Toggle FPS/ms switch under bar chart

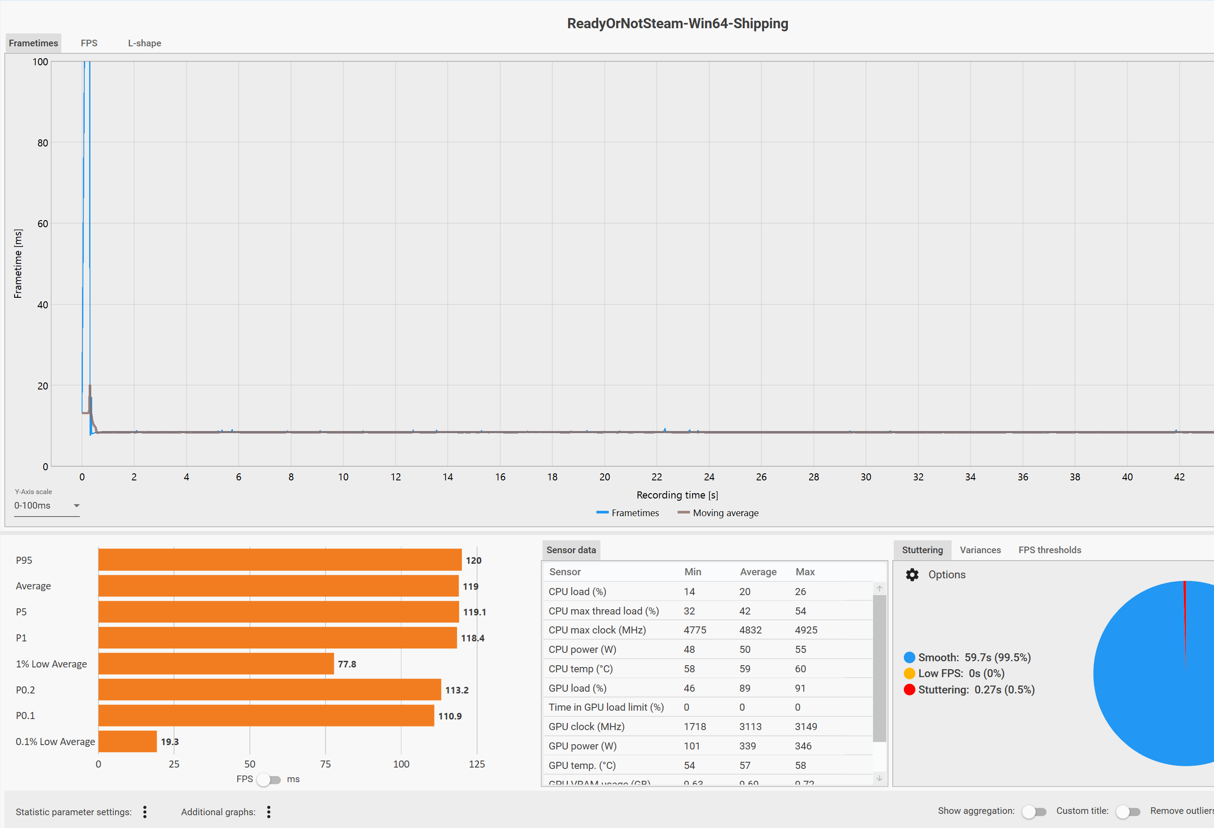269,779
